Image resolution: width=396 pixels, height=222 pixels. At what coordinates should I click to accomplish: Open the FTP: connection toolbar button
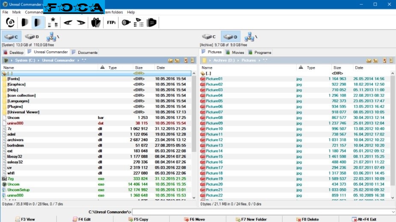click(111, 22)
